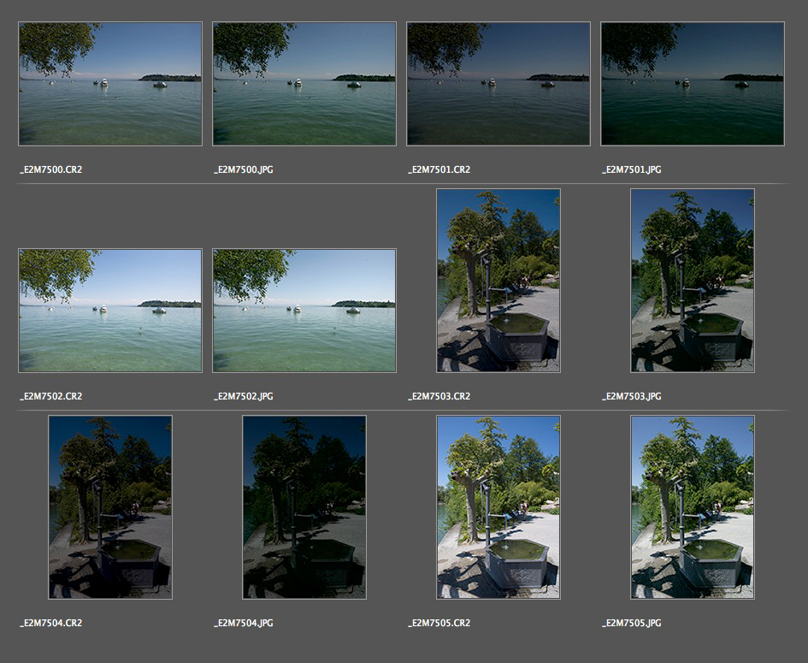Select the _E2M7502.CR2 filename label
Viewport: 808px width, 663px height.
[x=51, y=397]
